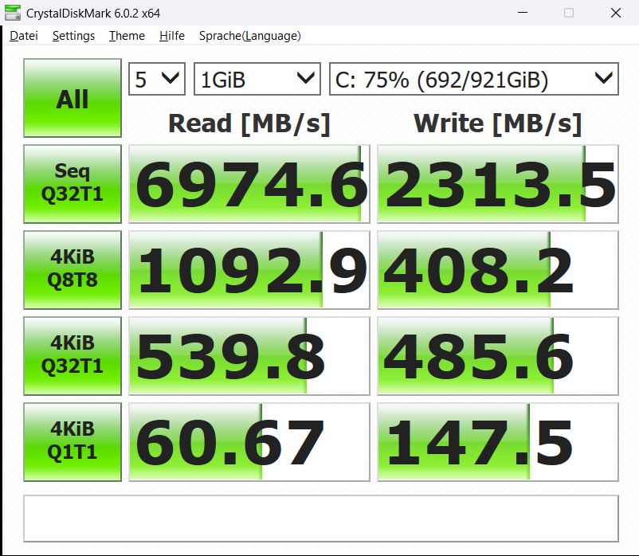Open the Hilfe menu
The width and height of the screenshot is (639, 556).
point(172,36)
